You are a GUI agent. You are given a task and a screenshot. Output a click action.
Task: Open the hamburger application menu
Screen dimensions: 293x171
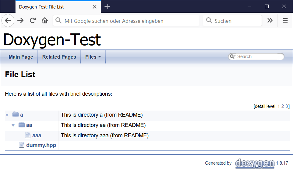coord(285,20)
